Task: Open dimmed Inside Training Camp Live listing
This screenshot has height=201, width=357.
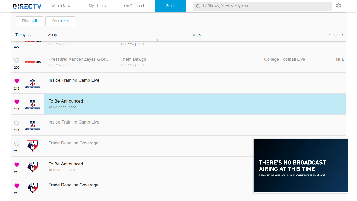Action: (x=195, y=125)
